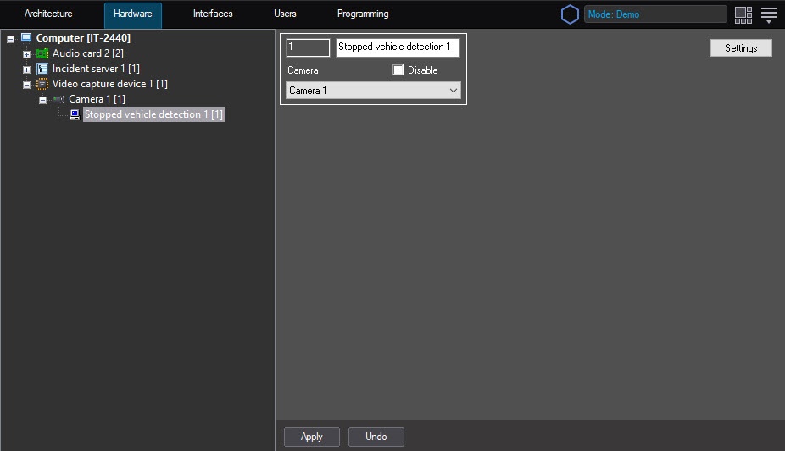Switch to the Programming tab
The width and height of the screenshot is (785, 451).
tap(363, 14)
